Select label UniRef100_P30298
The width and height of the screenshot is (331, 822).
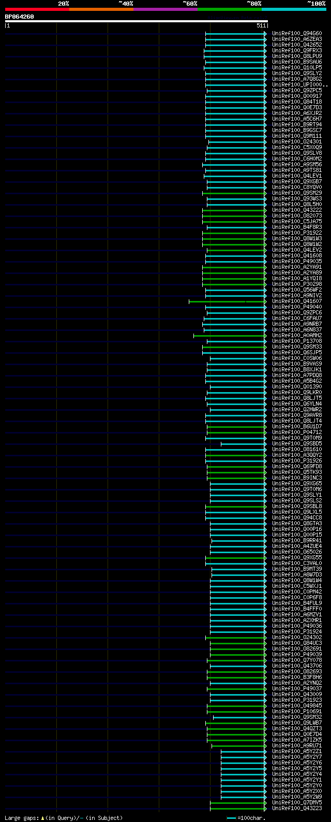[x=297, y=284]
